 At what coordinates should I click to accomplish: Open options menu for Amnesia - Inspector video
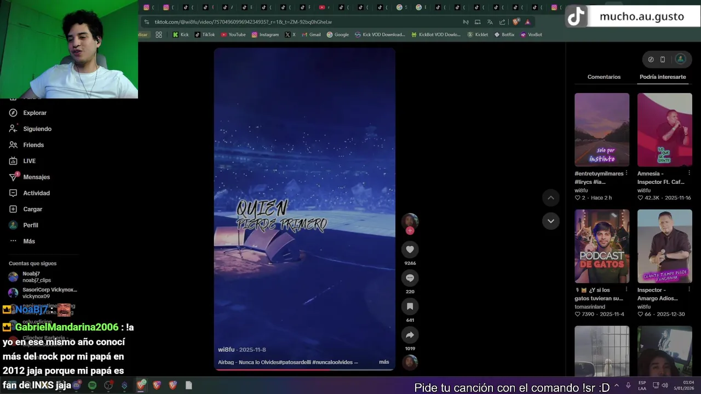coord(689,173)
